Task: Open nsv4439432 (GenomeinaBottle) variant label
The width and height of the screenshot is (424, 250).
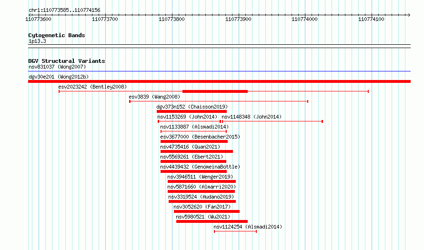Action: (x=200, y=167)
